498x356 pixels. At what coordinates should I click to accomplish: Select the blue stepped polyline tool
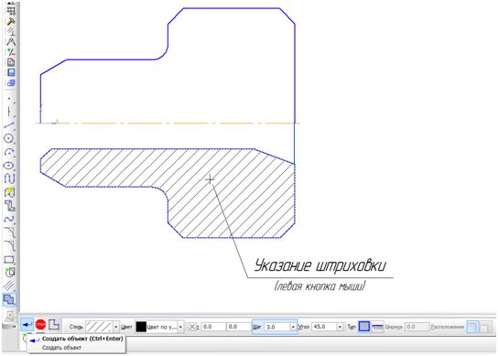(9, 206)
